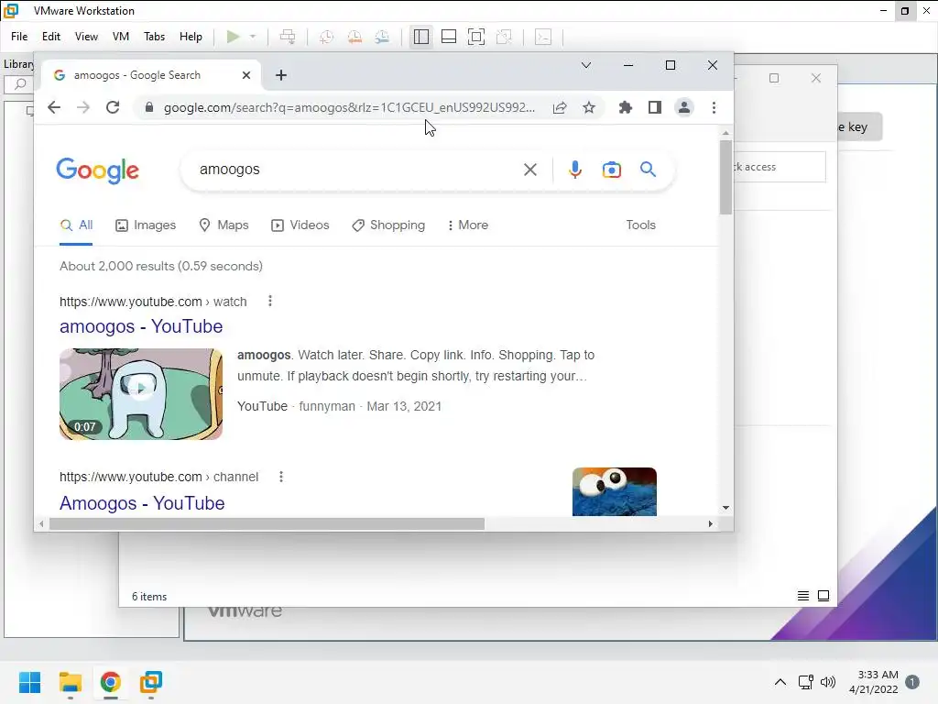This screenshot has height=704, width=938.
Task: Click the Chrome horizontal scrollbar thumb
Action: 267,524
